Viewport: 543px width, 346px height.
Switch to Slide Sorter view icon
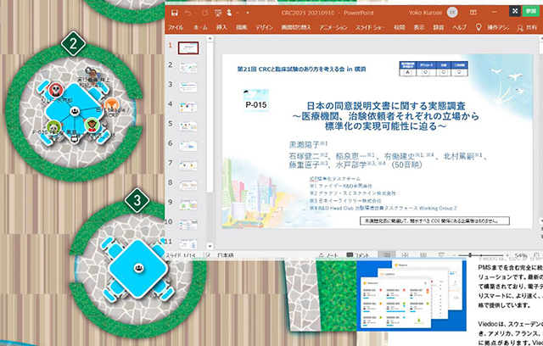tap(406, 255)
